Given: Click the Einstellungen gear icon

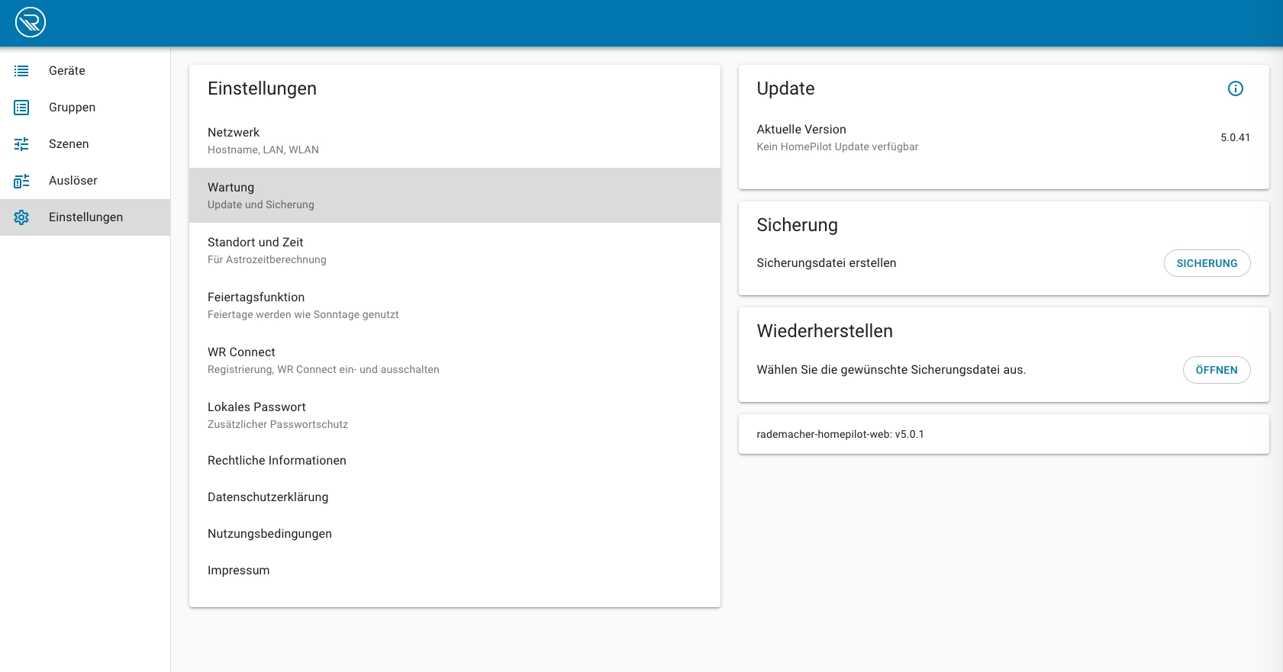Looking at the screenshot, I should coord(21,217).
